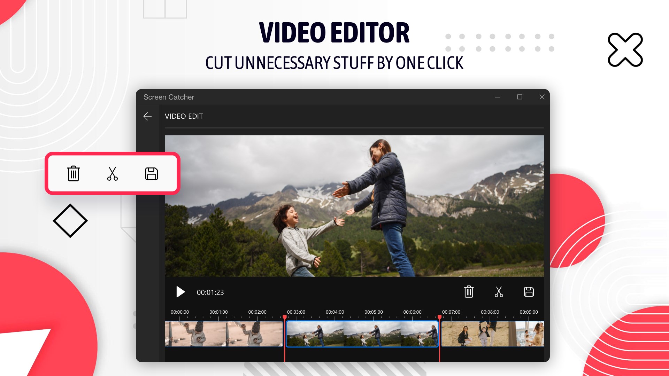
Task: Click the red marker near 00:03:00
Action: coord(285,317)
